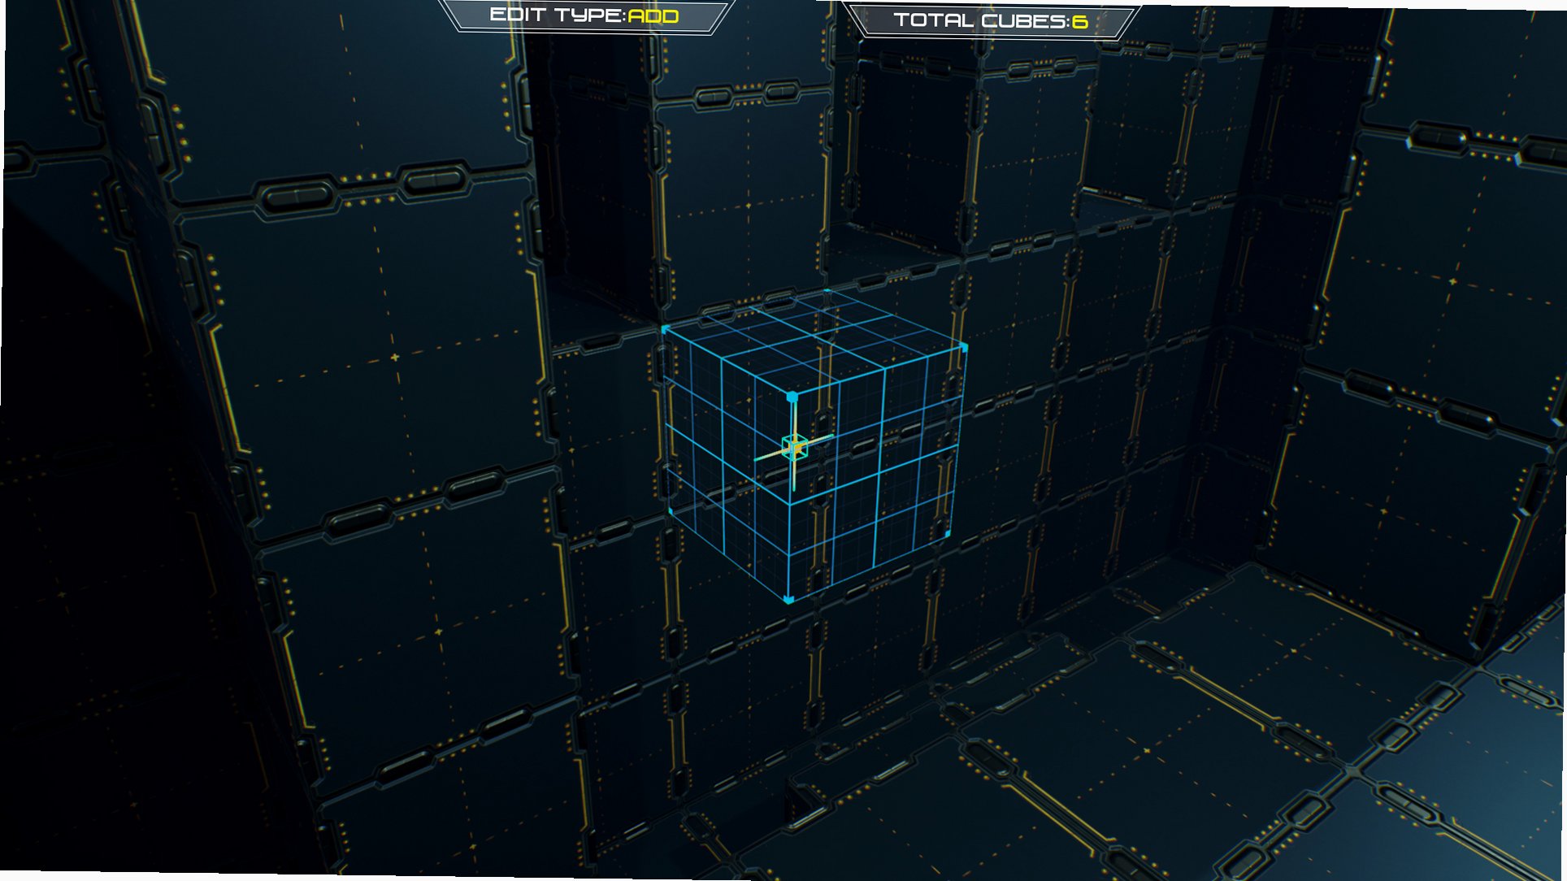Viewport: 1567px width, 881px height.
Task: Click the yellow cross marker on the floor panel
Action: pyautogui.click(x=1146, y=750)
